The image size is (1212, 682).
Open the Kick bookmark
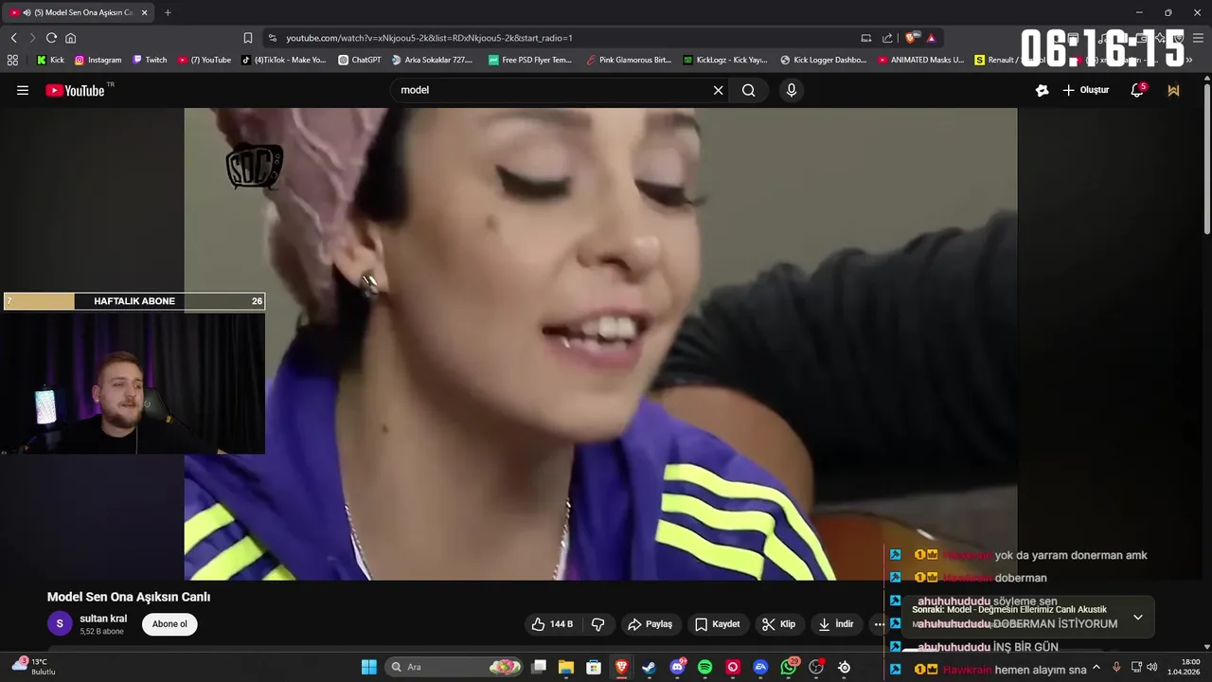(50, 60)
